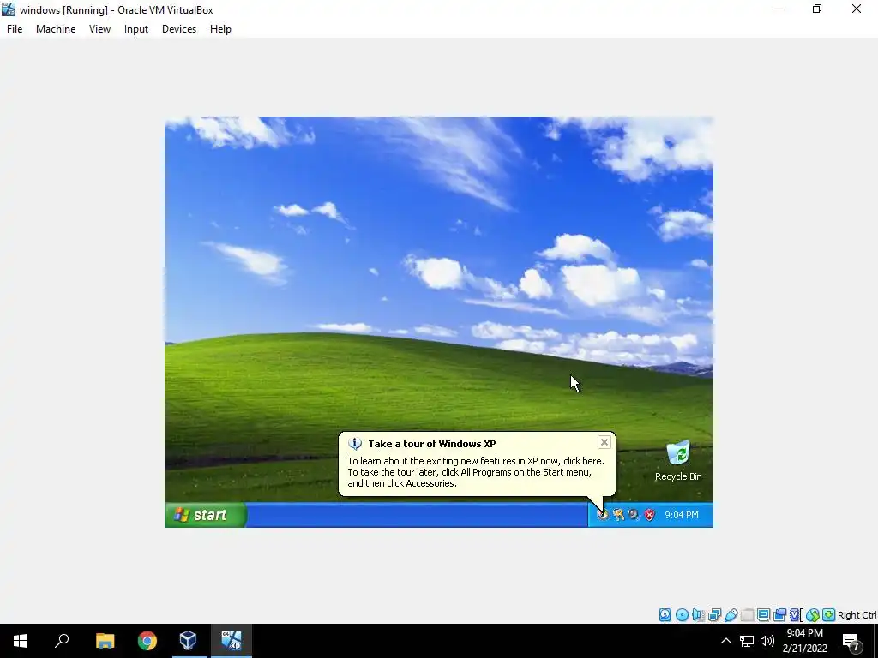The width and height of the screenshot is (878, 658).
Task: Close the Take a tour balloon
Action: click(x=604, y=443)
